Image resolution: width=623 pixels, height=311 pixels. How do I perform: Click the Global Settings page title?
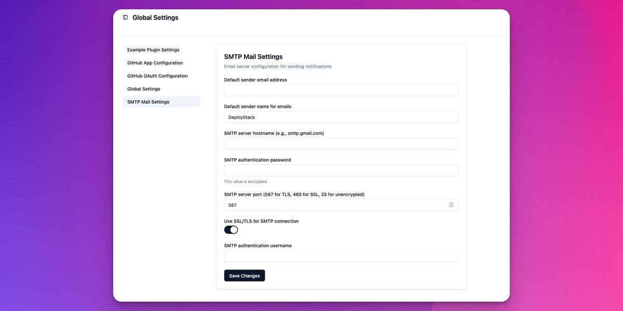(x=155, y=18)
